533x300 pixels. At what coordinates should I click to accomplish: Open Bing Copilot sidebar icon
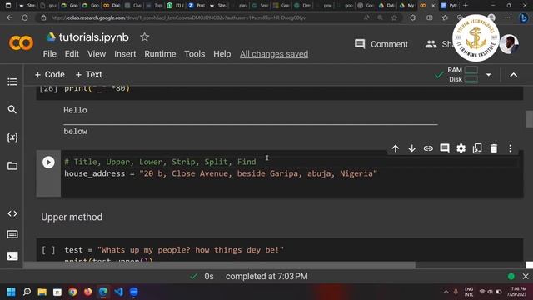(524, 17)
